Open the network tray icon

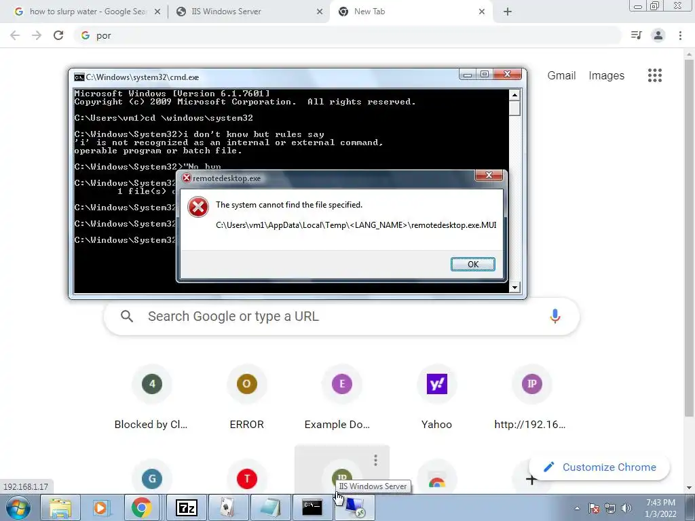(610, 508)
